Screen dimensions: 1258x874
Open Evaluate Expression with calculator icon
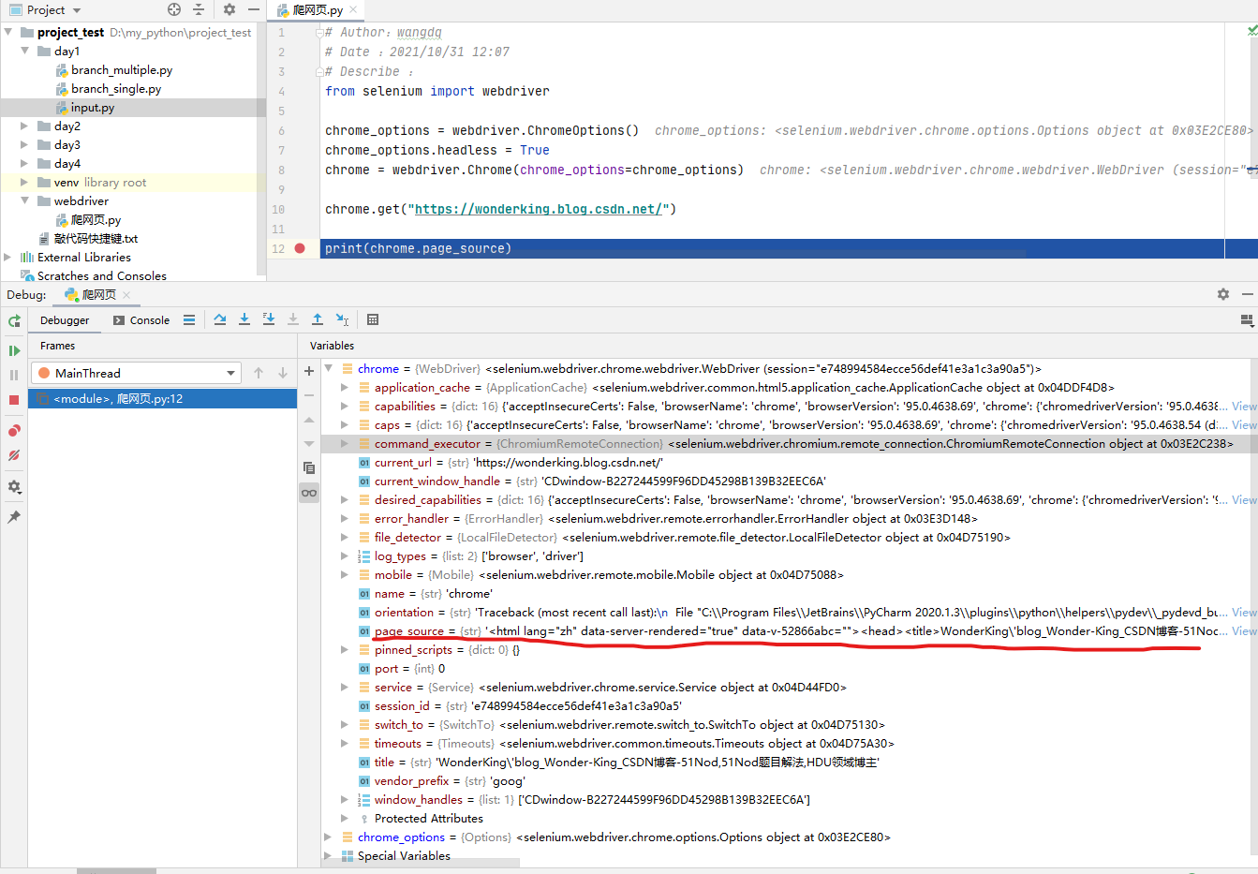click(372, 319)
